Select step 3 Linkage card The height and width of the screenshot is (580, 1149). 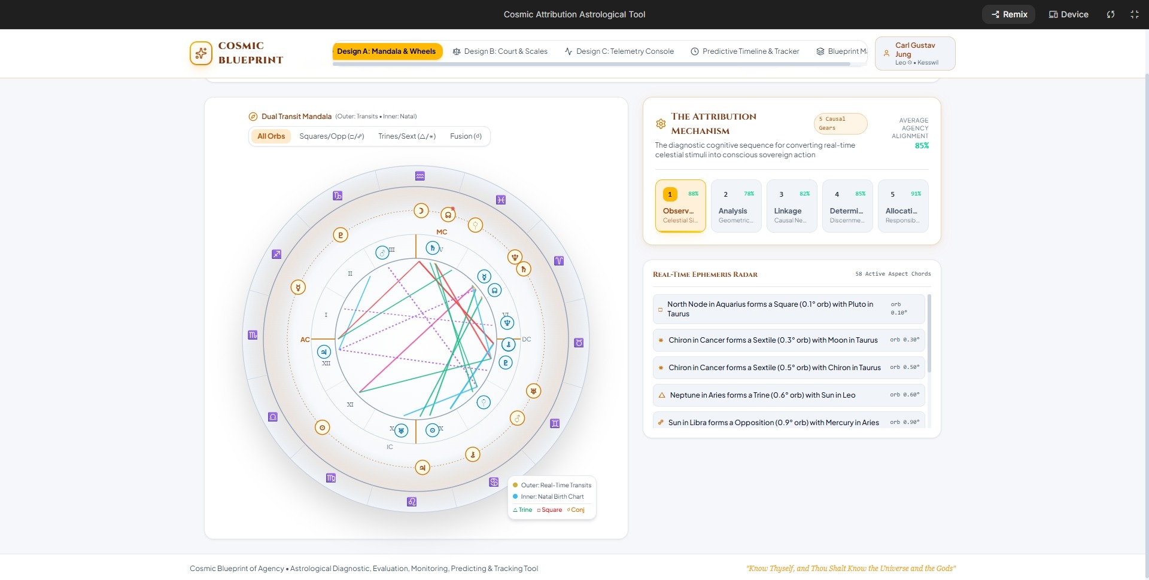[792, 206]
